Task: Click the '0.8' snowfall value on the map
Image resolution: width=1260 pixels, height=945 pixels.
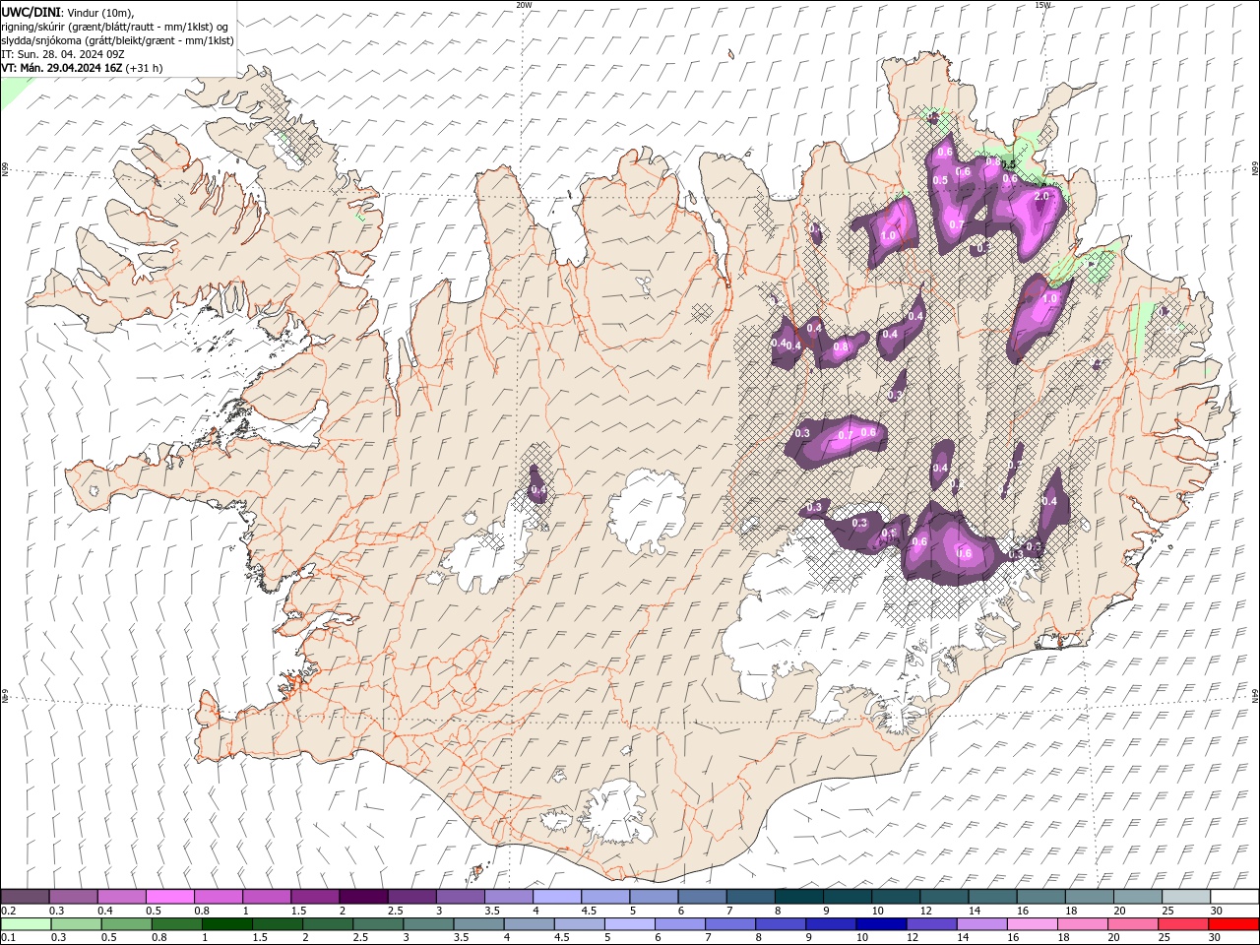Action: [841, 346]
